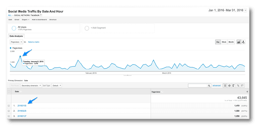Click the 1,059 pageviews cell

(237, 116)
